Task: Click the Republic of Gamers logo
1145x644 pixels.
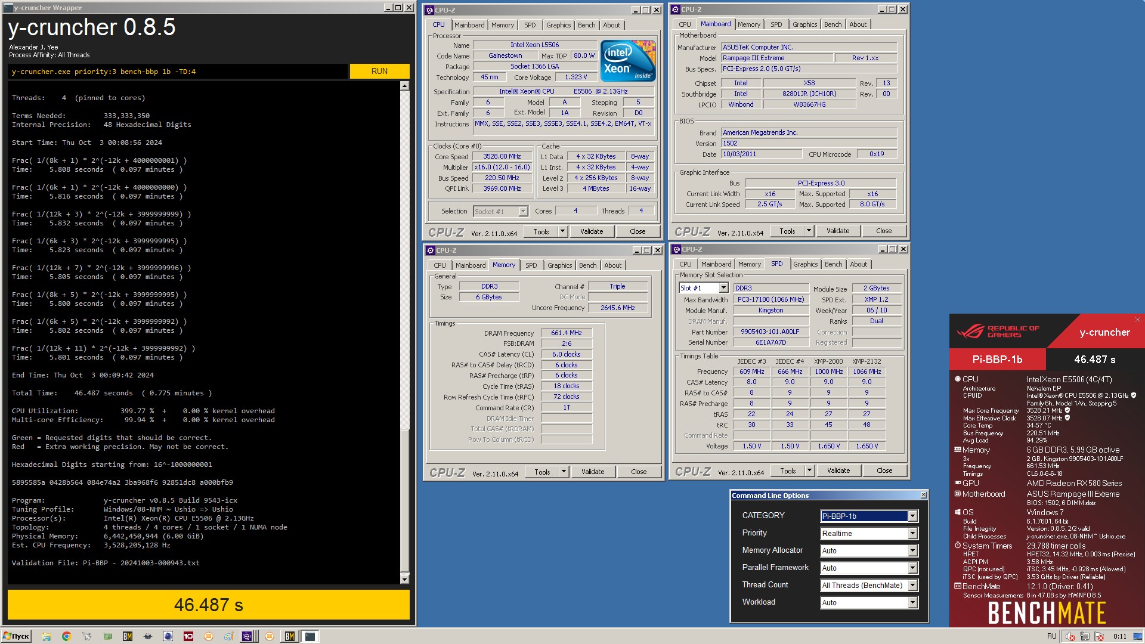Action: (x=997, y=332)
